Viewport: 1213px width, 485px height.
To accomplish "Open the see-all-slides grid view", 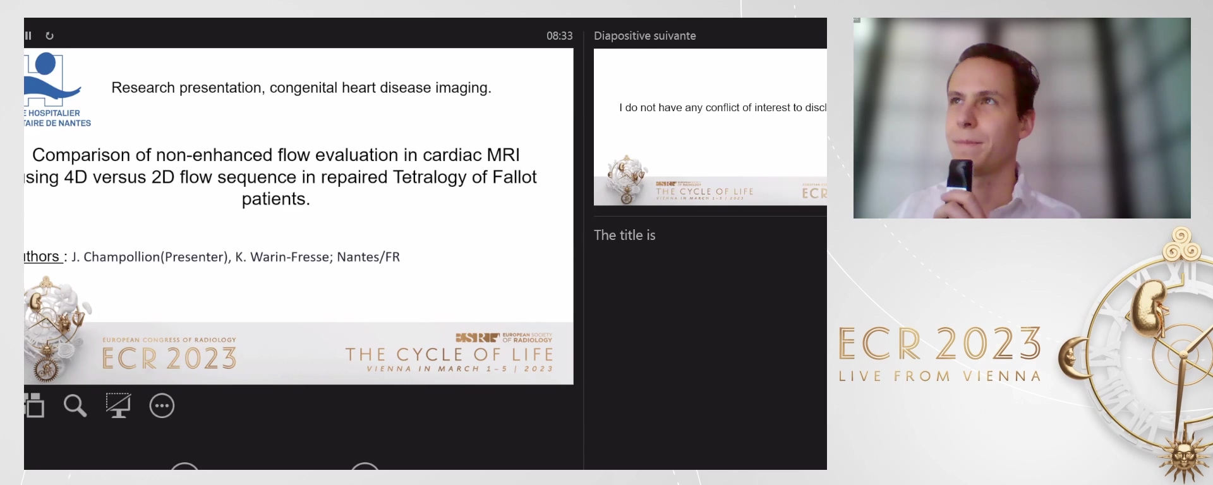I will point(34,405).
